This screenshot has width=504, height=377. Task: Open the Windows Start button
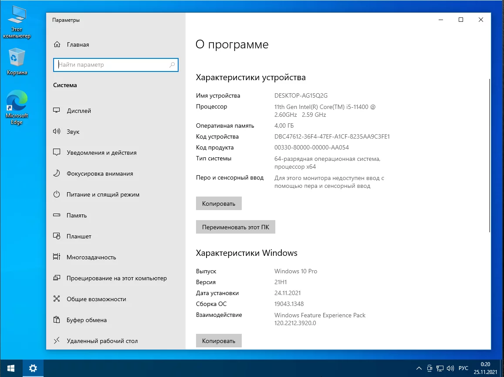point(11,368)
